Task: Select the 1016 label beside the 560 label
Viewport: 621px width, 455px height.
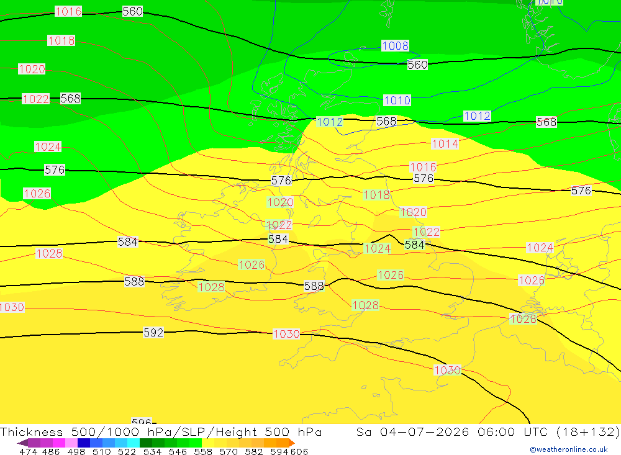Action: [68, 12]
